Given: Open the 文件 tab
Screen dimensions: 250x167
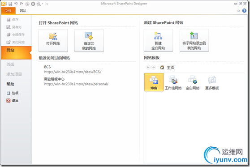Looking at the screenshot, I should (9, 11).
